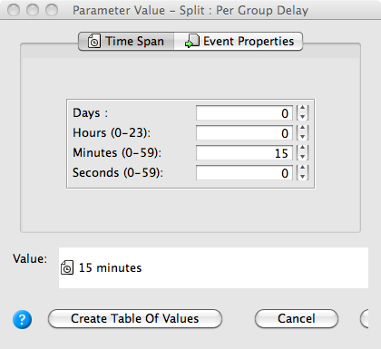Increase Hours with the up stepper arrow
Image resolution: width=381 pixels, height=349 pixels.
pyautogui.click(x=302, y=129)
